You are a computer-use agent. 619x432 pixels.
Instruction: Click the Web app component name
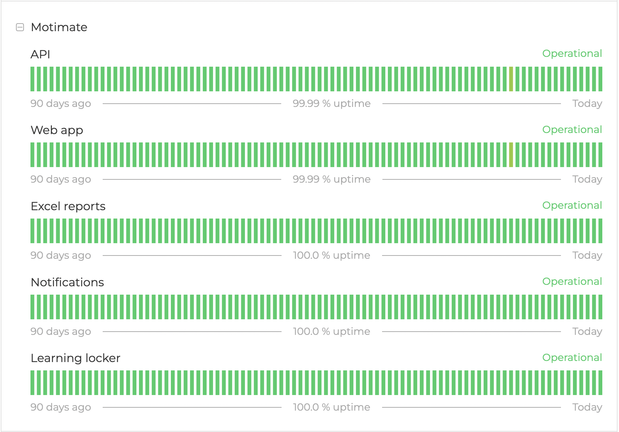pyautogui.click(x=57, y=130)
